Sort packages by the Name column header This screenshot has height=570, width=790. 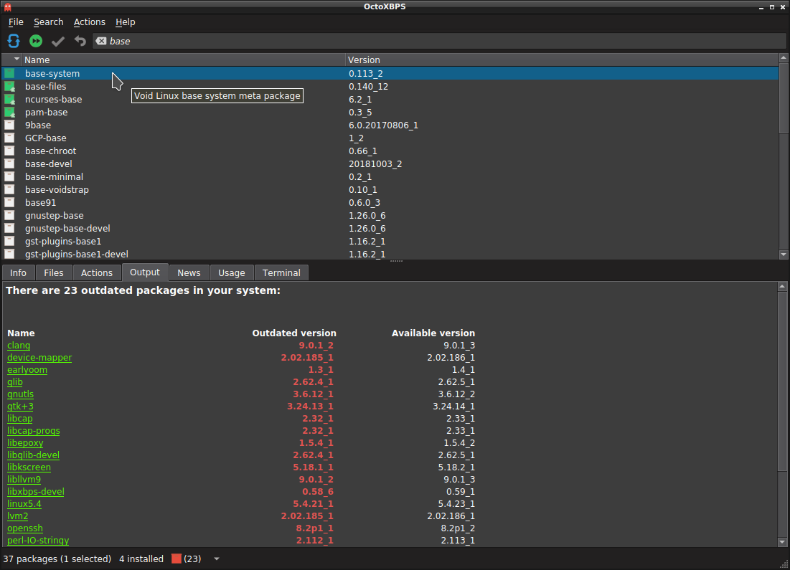(x=184, y=60)
